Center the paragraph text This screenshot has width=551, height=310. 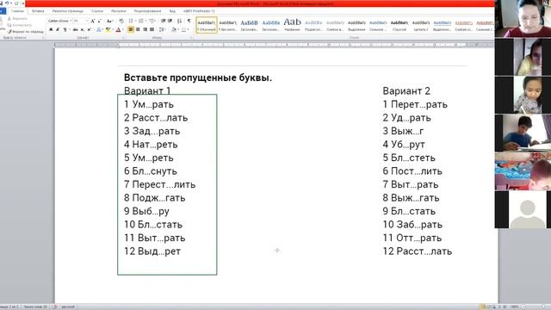point(138,29)
